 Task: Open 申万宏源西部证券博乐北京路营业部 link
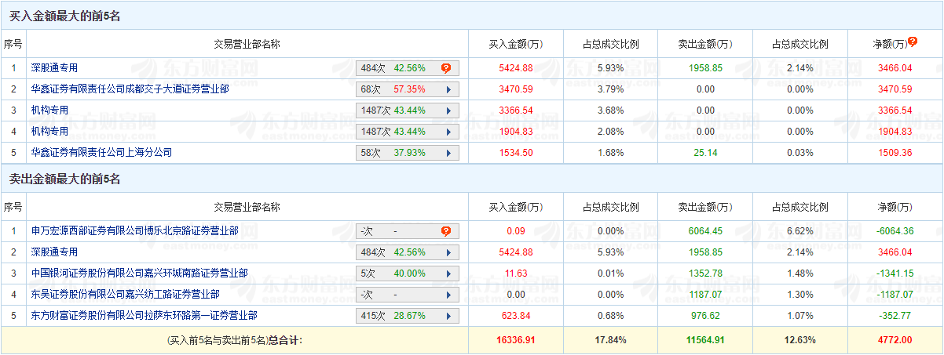pos(134,231)
